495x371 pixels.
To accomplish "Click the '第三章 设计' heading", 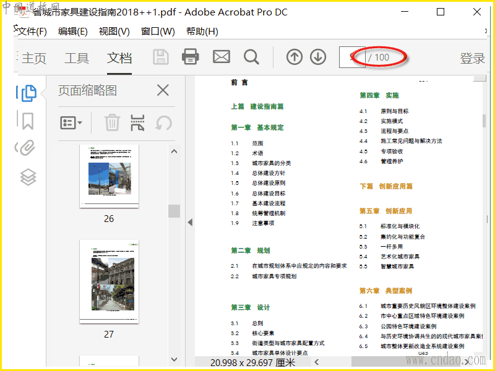I will [x=251, y=307].
